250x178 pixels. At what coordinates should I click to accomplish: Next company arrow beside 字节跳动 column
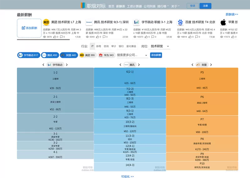pos(67,65)
